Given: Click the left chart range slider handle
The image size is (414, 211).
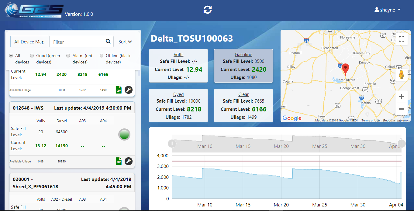Looking at the screenshot, I should coord(172,143).
